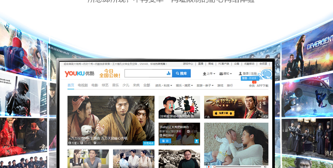Expand the 资讯·科技 dropdown
The width and height of the screenshot is (333, 168).
pyautogui.click(x=164, y=86)
